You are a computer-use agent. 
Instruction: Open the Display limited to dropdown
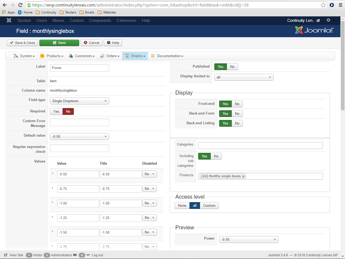[244, 77]
